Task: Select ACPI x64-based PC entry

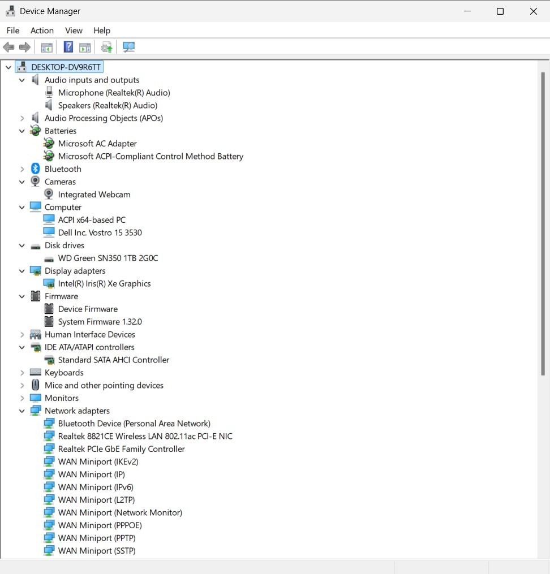Action: click(x=92, y=219)
